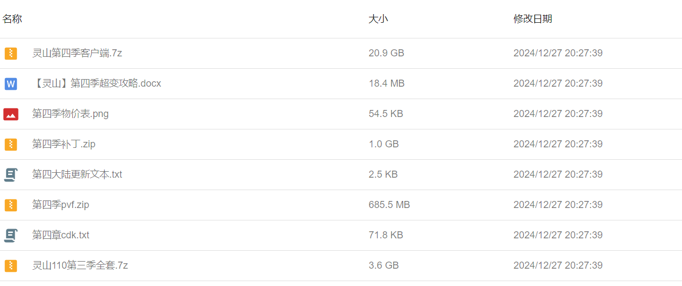Click the archive icon for 灵山110第三季全套.7z
The height and width of the screenshot is (286, 682).
point(11,265)
